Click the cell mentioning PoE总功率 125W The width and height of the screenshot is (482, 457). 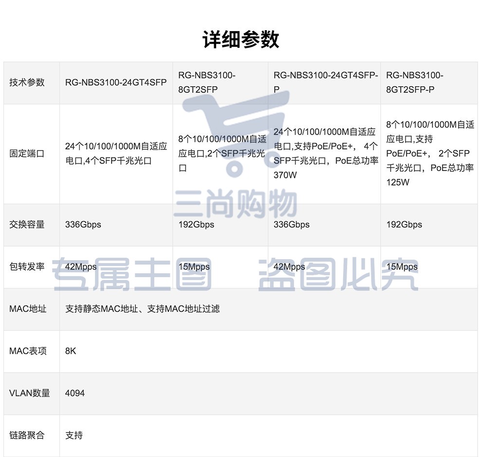pos(430,153)
